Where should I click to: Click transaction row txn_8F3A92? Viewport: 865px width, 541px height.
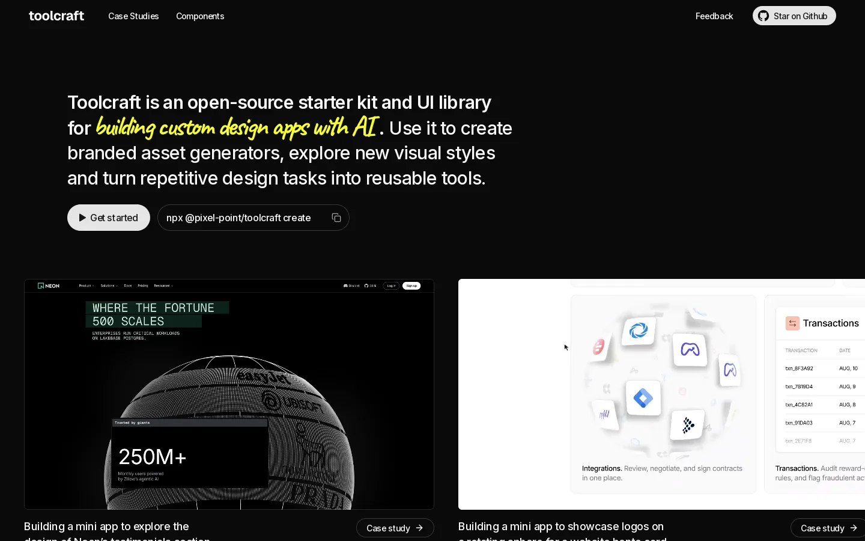(x=822, y=368)
